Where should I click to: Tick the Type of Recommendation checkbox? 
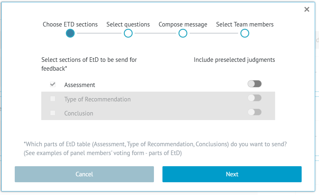(53, 99)
